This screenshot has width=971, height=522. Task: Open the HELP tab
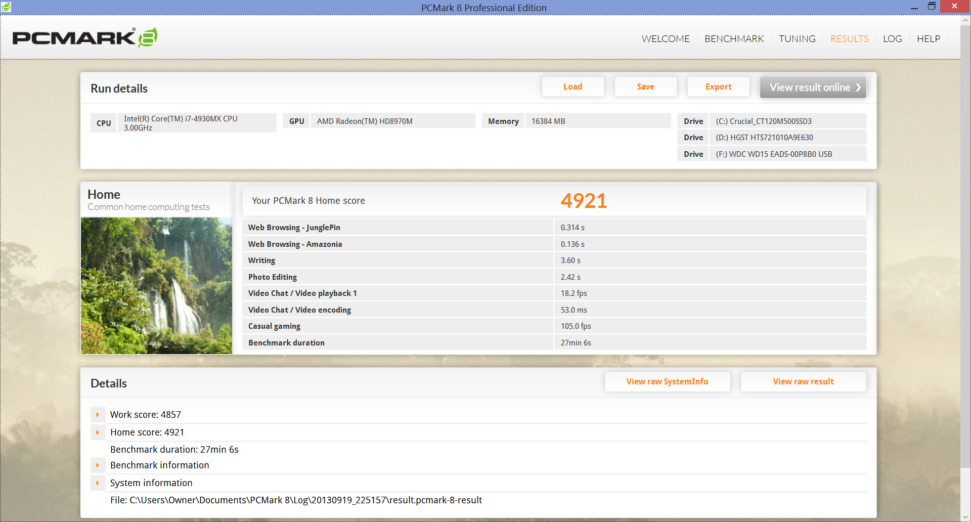click(929, 39)
